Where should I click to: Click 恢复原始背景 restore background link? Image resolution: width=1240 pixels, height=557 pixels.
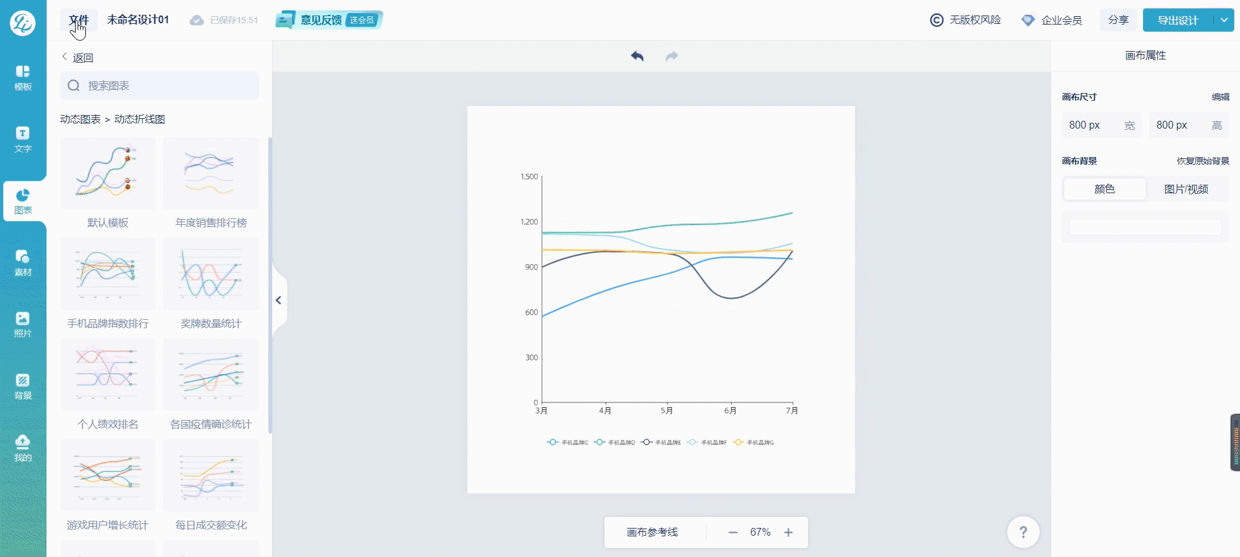[x=1203, y=161]
